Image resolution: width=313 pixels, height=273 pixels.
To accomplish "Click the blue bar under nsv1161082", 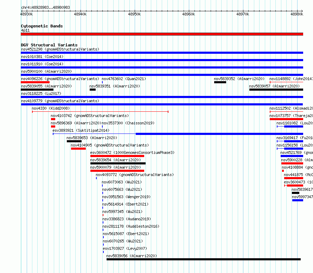I will (293, 126).
